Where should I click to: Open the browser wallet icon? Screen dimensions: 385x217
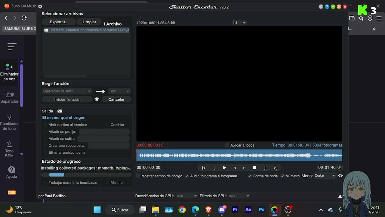point(352,18)
